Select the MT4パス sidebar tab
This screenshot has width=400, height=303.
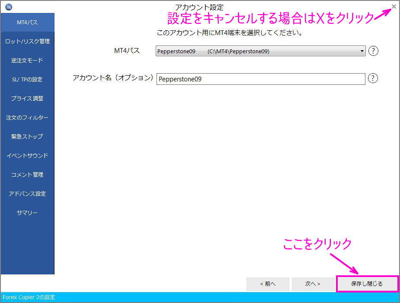coord(27,23)
